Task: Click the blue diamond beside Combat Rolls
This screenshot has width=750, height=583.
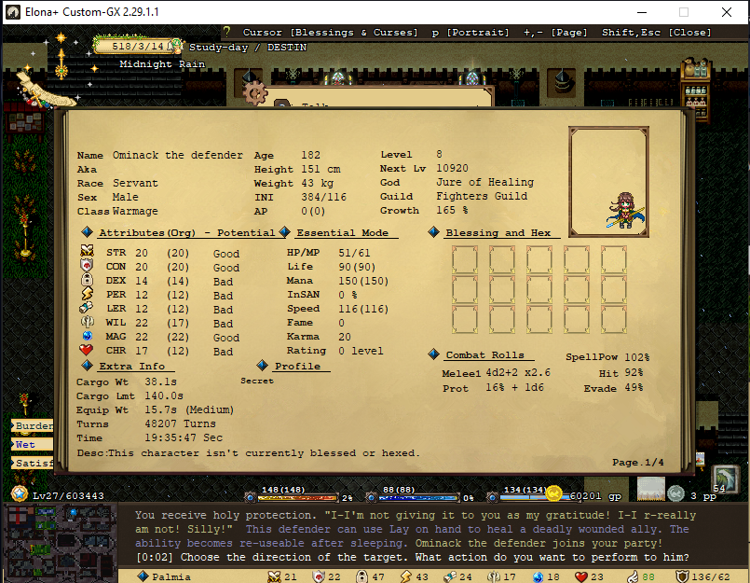Action: (434, 354)
